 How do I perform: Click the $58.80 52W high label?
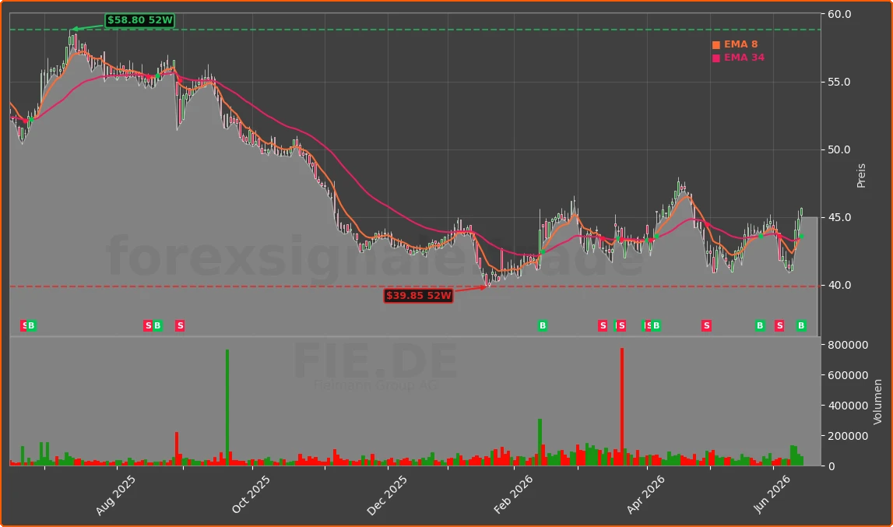[139, 20]
